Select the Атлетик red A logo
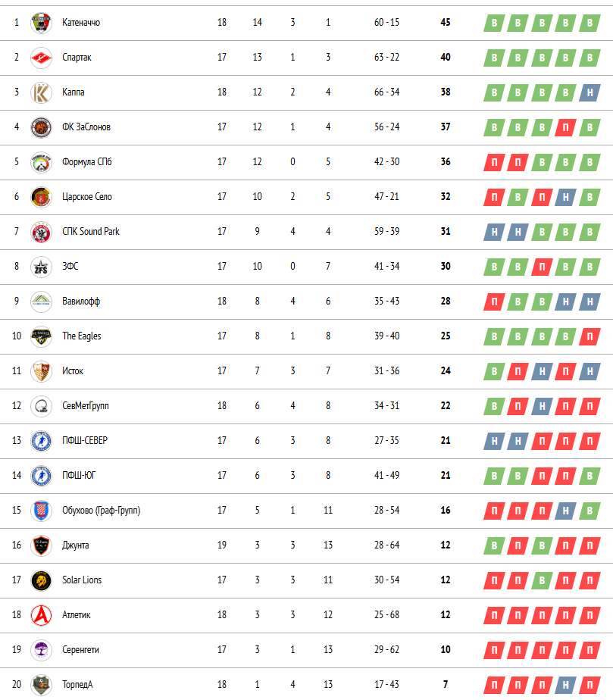This screenshot has height=700, width=613. coord(41,615)
